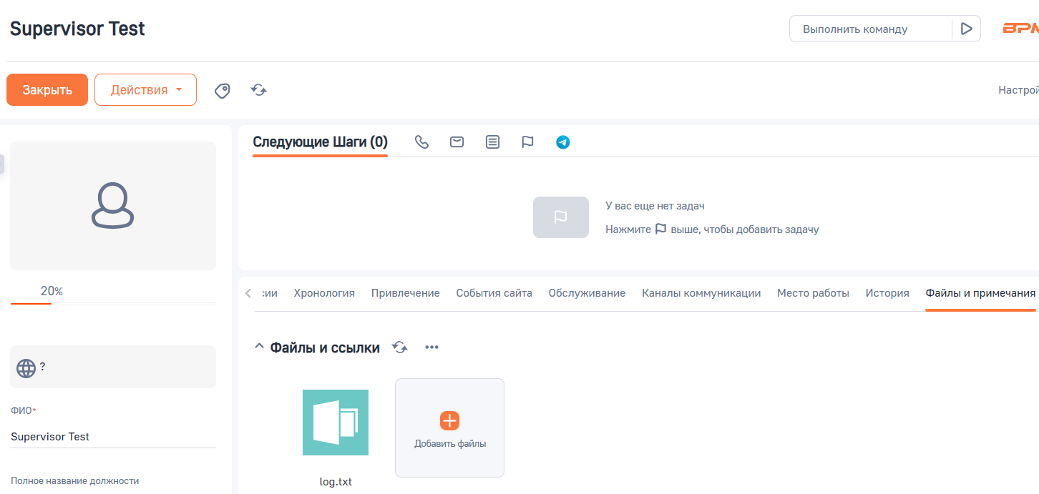Click the email envelope icon
The height and width of the screenshot is (494, 1039).
(457, 142)
